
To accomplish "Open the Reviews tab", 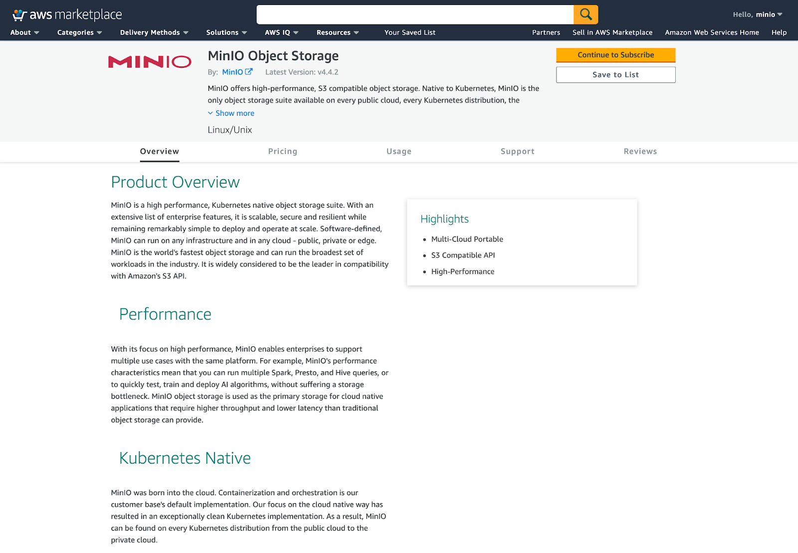I will click(640, 151).
